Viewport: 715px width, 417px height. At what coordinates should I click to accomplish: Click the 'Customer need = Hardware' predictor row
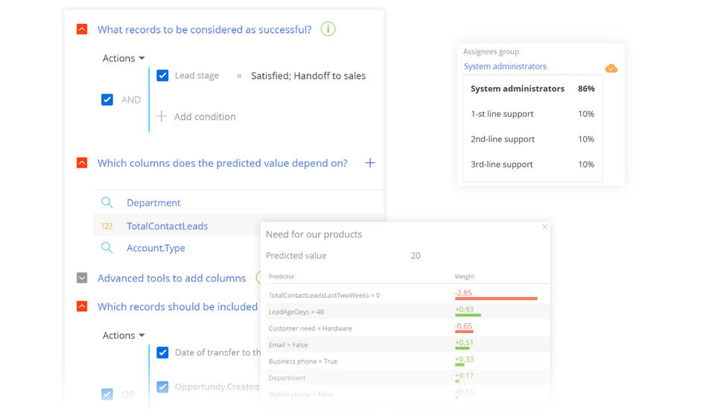(x=407, y=328)
